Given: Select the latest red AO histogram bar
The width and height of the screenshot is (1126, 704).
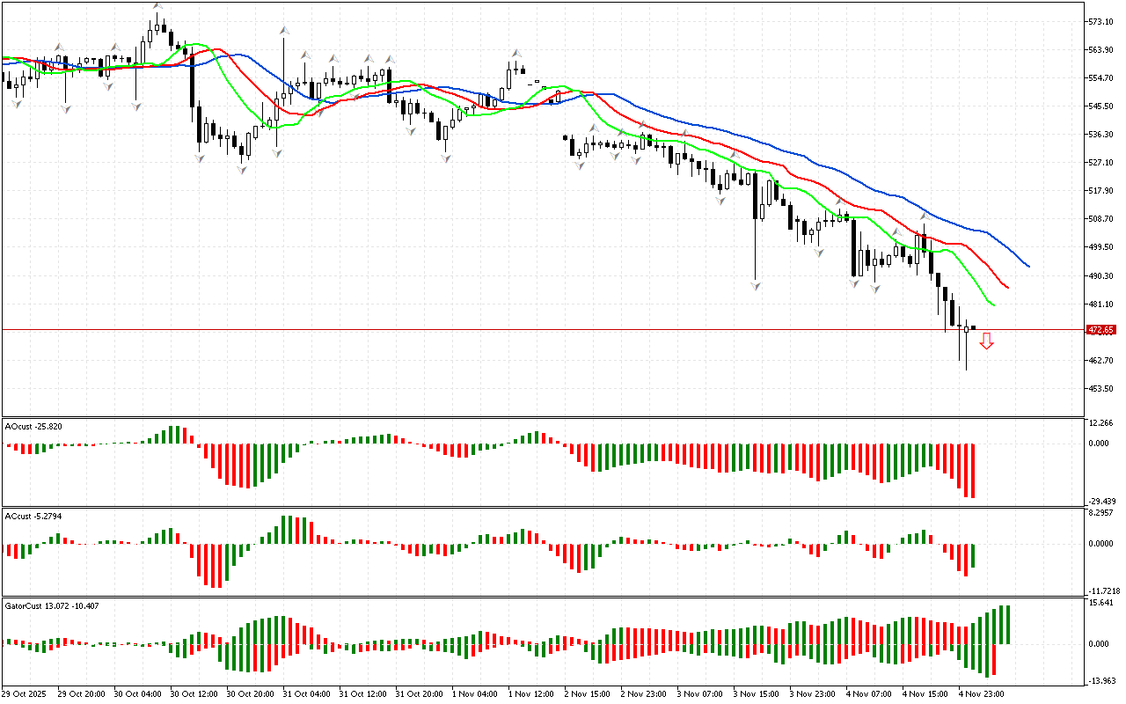Looking at the screenshot, I should coord(973,471).
